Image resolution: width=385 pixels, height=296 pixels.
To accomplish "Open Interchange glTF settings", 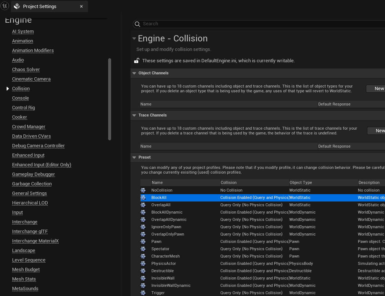I will pyautogui.click(x=30, y=232).
